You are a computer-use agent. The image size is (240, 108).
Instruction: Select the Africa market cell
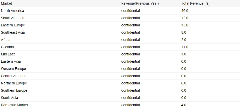[x=6, y=40]
